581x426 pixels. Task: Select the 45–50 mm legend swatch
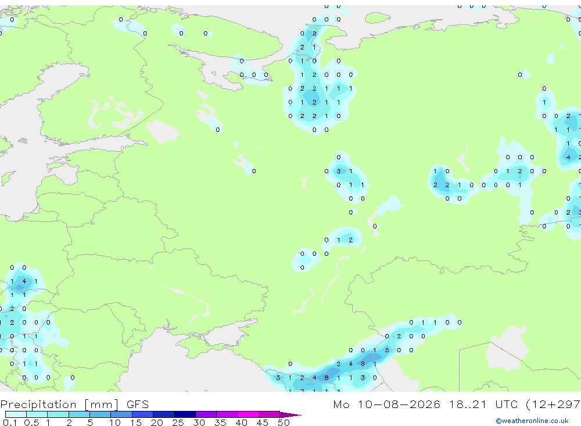tap(270, 414)
